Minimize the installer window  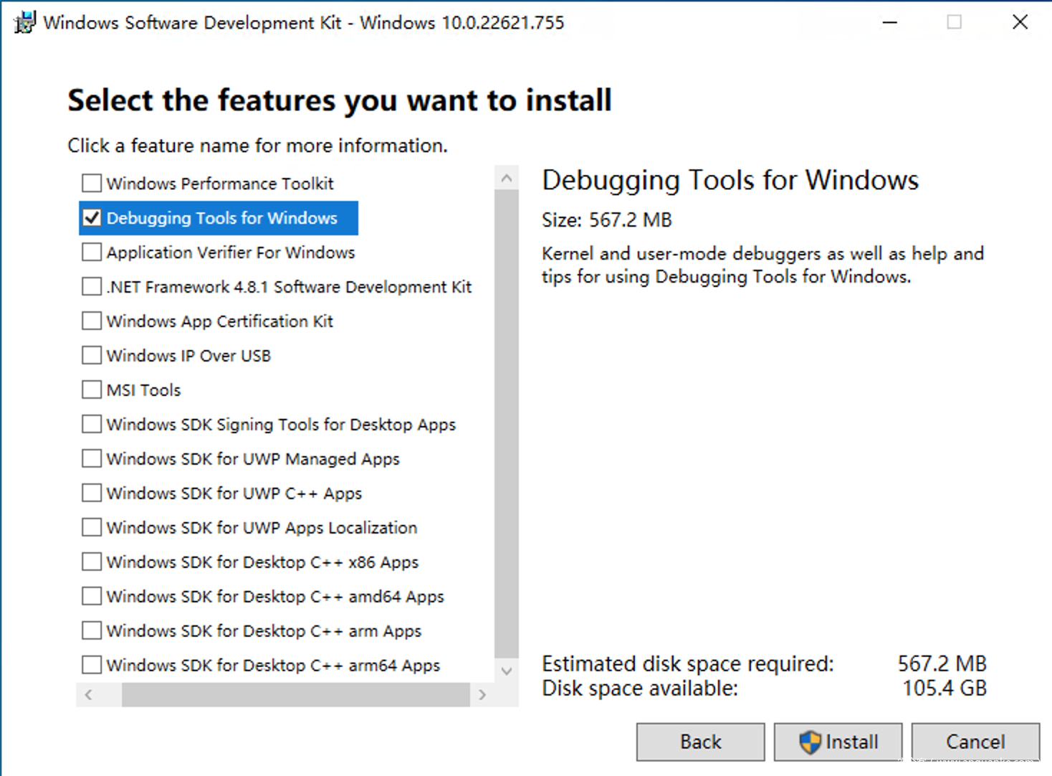click(890, 22)
